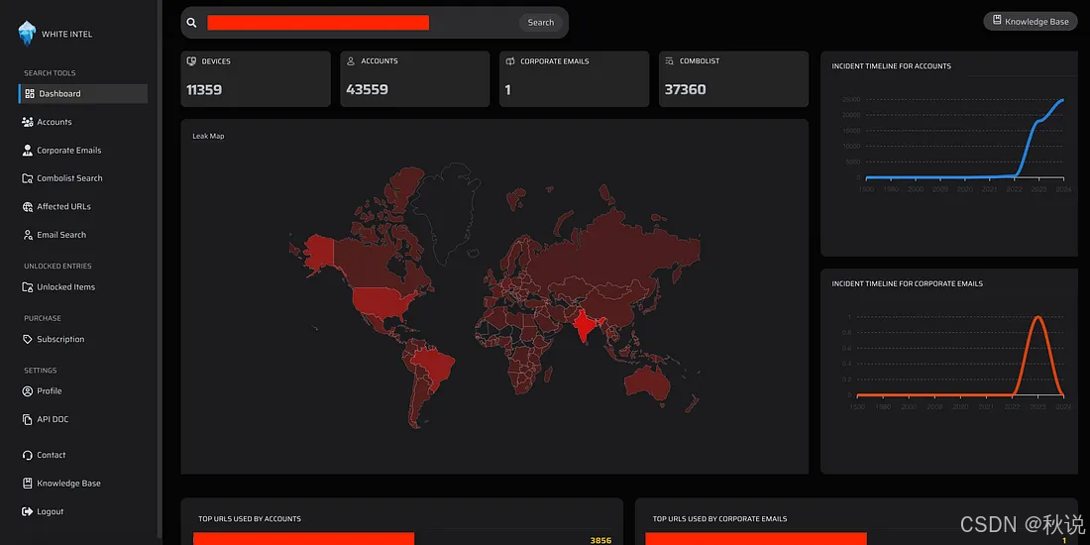This screenshot has width=1090, height=545.
Task: Click the top accounts URL red bar
Action: click(x=304, y=539)
